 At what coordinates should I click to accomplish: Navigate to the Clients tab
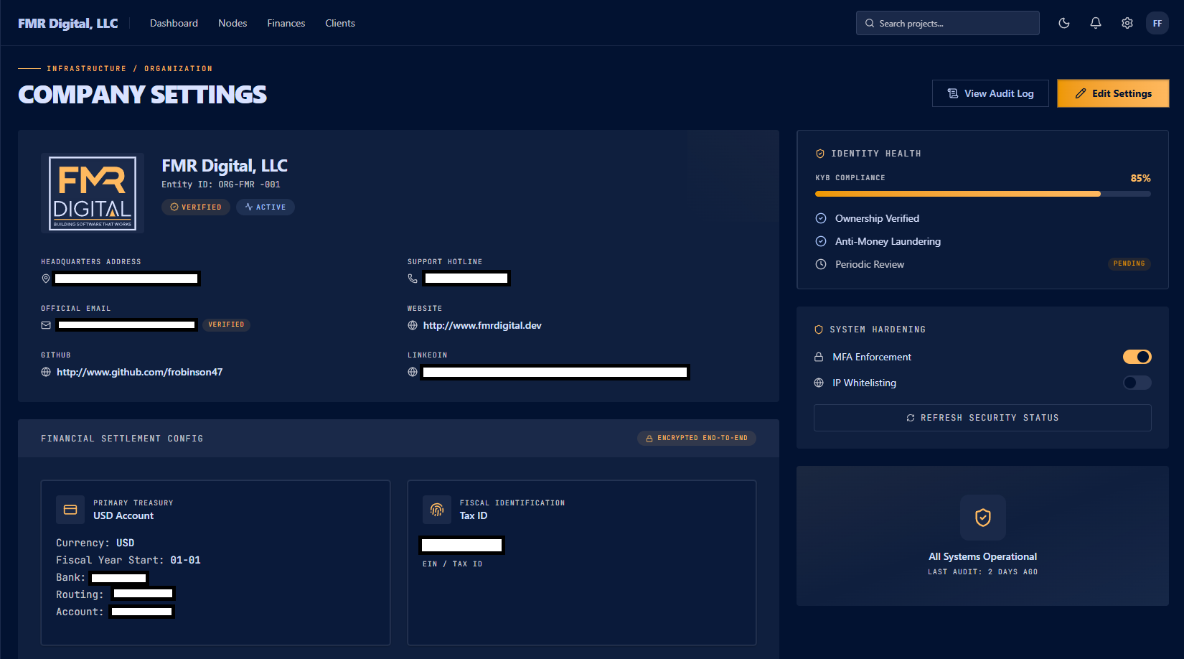click(x=340, y=23)
